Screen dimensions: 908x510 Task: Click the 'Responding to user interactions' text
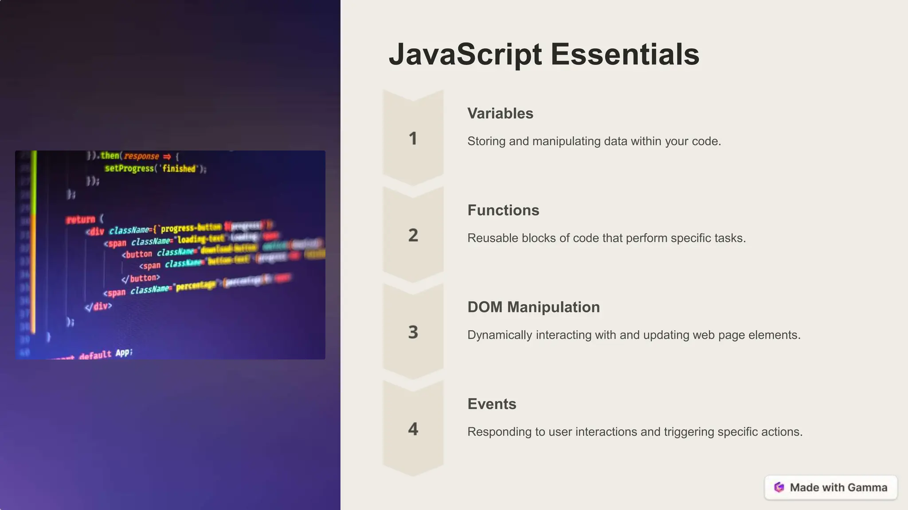[x=634, y=432]
